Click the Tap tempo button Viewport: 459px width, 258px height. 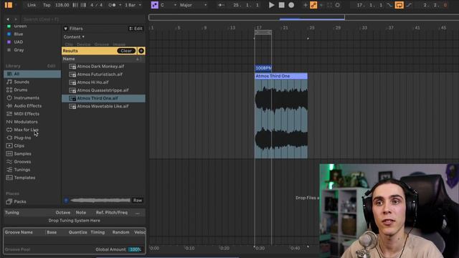tap(47, 5)
